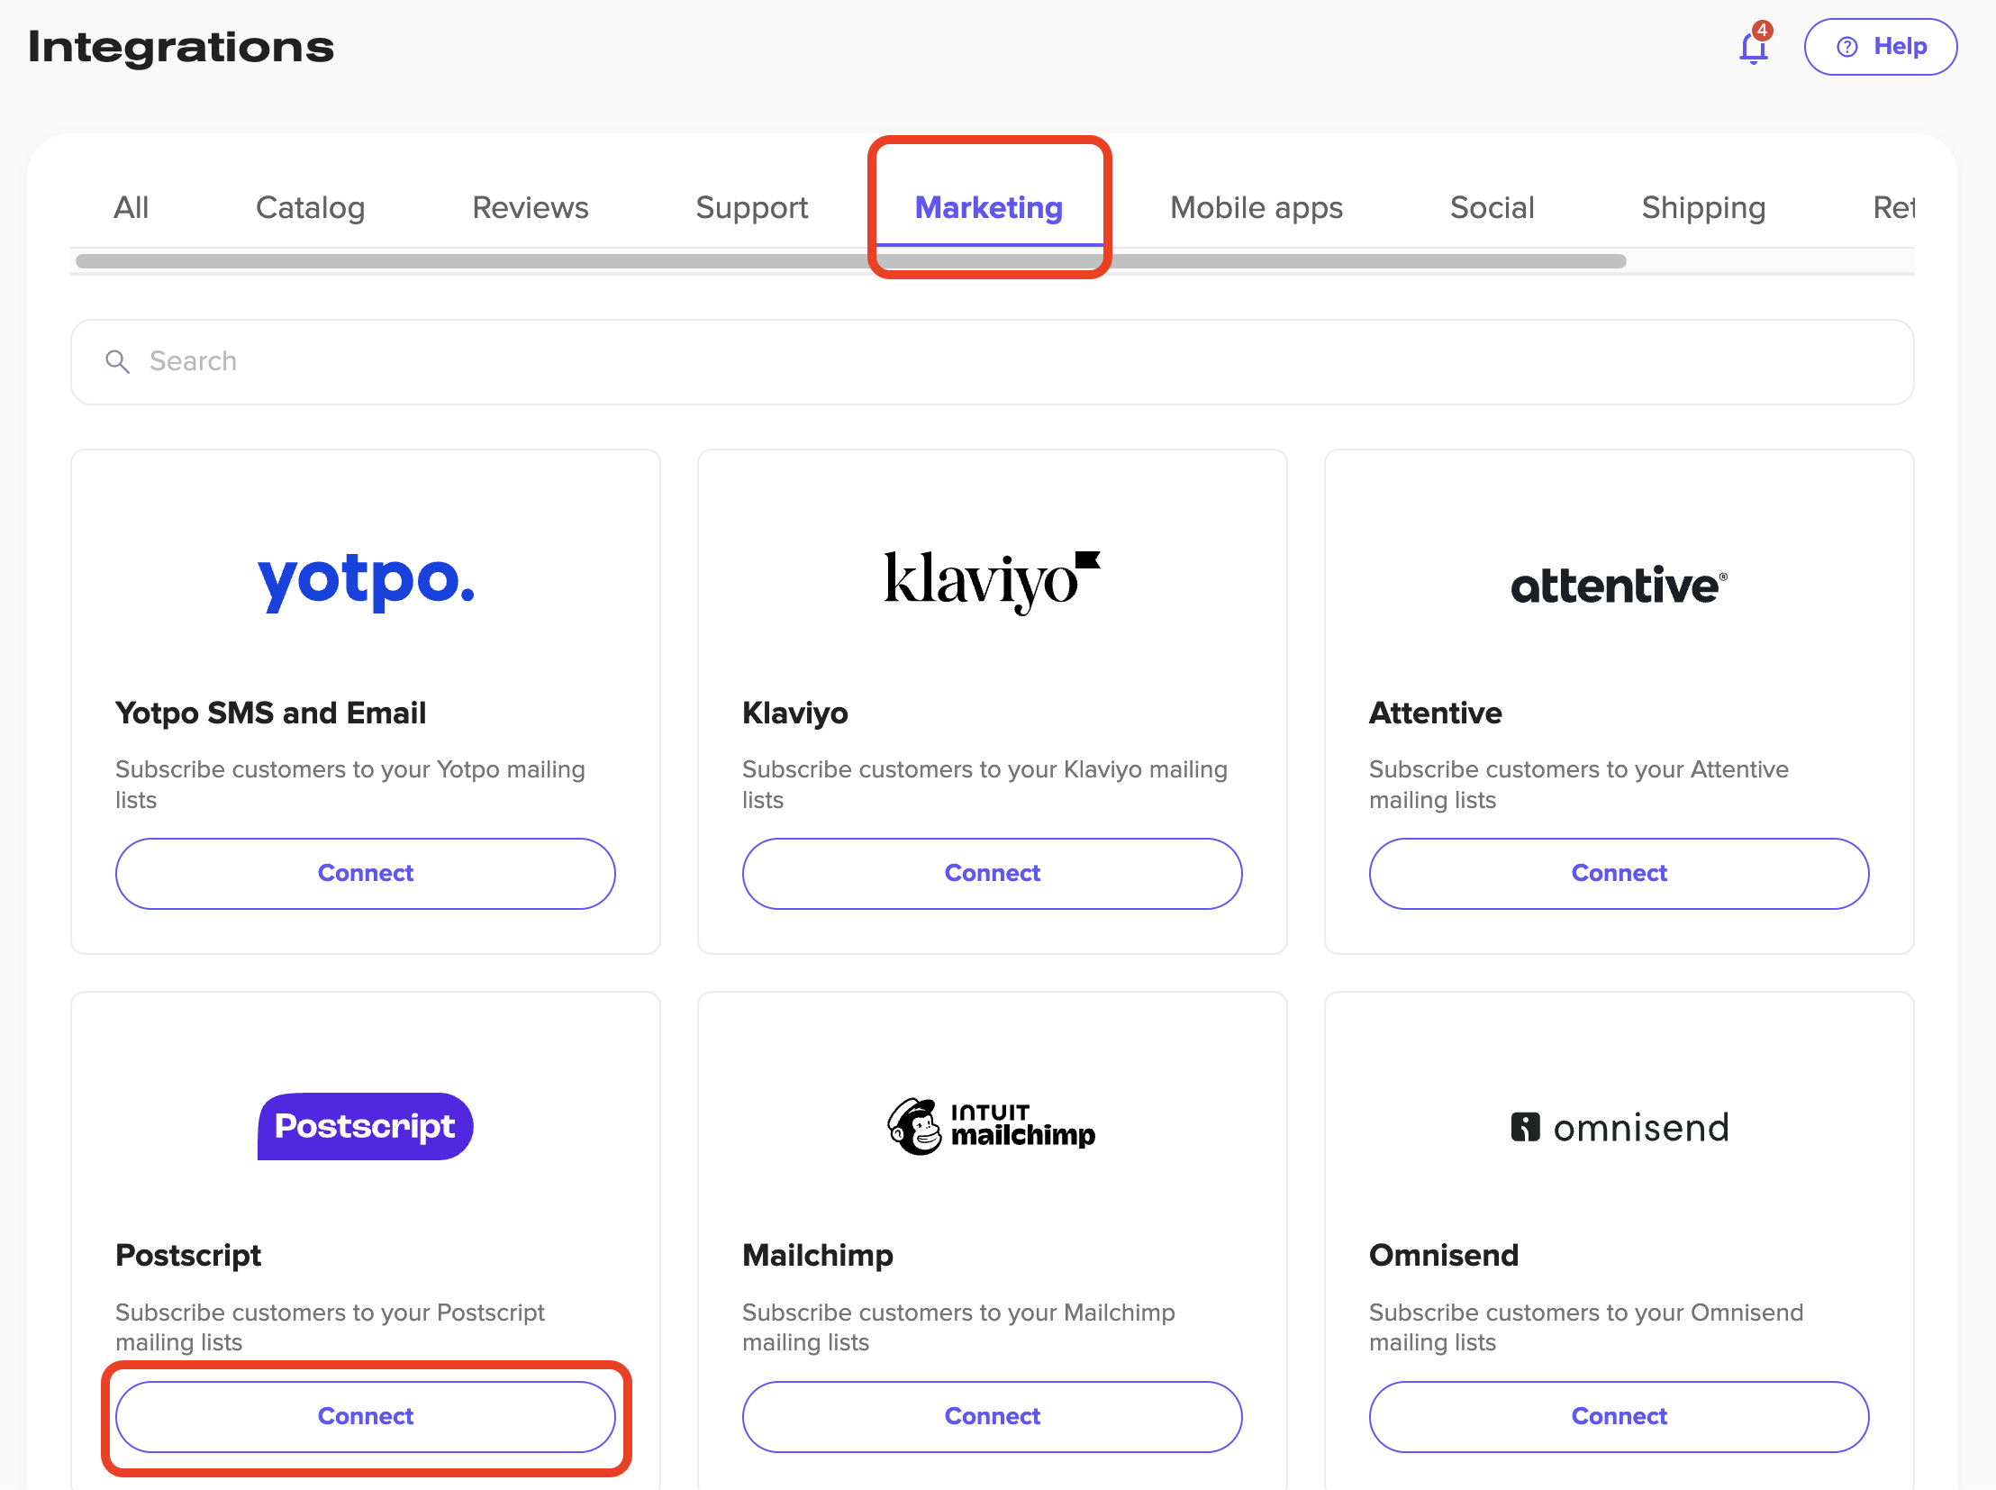Switch to the Catalog tab

click(x=310, y=207)
